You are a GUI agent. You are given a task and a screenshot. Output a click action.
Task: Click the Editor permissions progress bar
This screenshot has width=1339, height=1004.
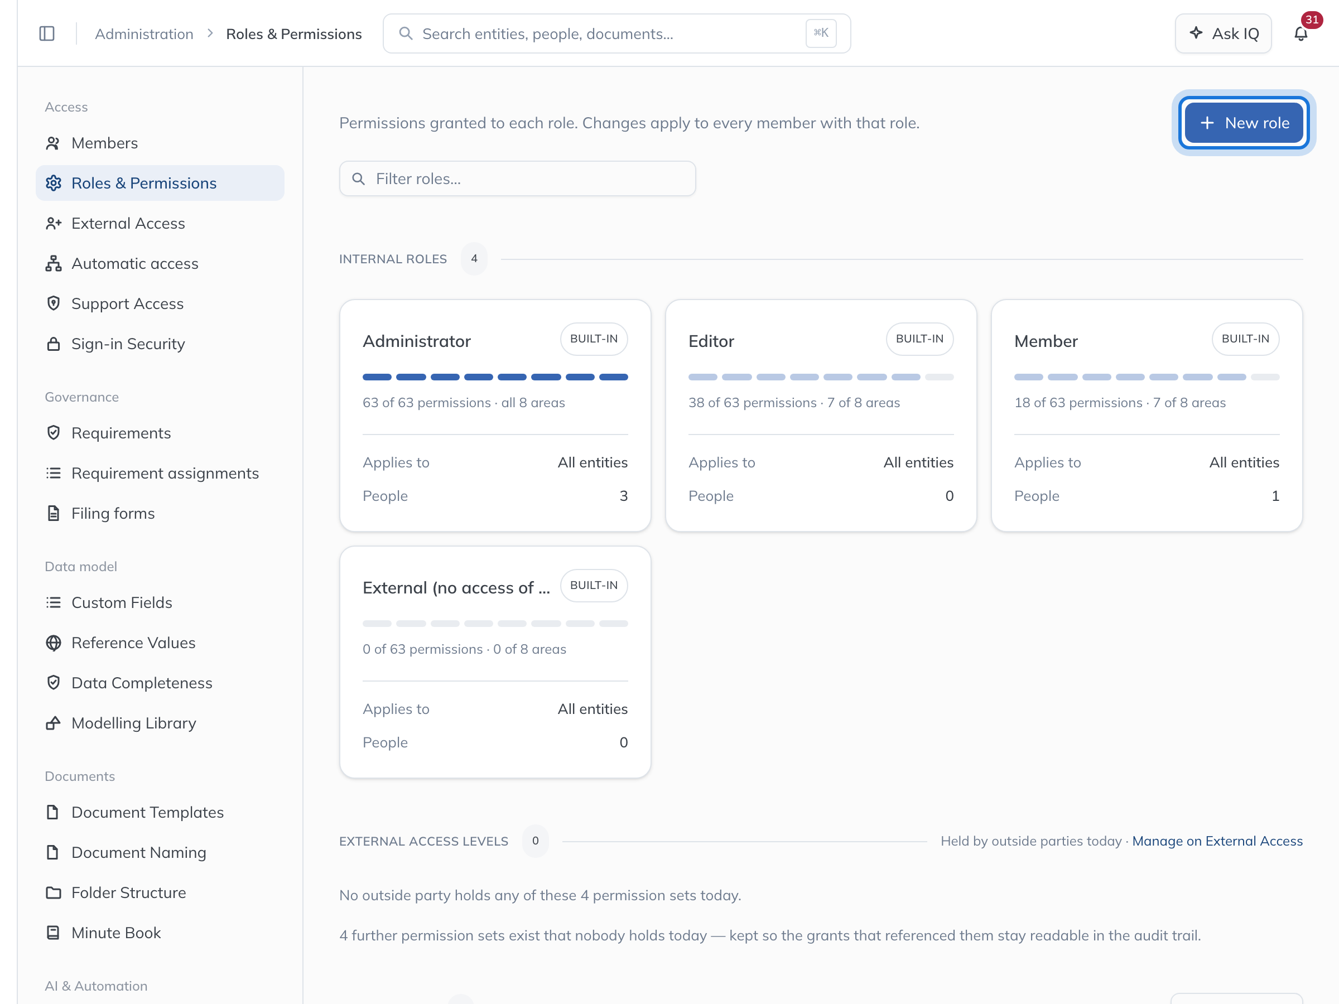tap(821, 377)
